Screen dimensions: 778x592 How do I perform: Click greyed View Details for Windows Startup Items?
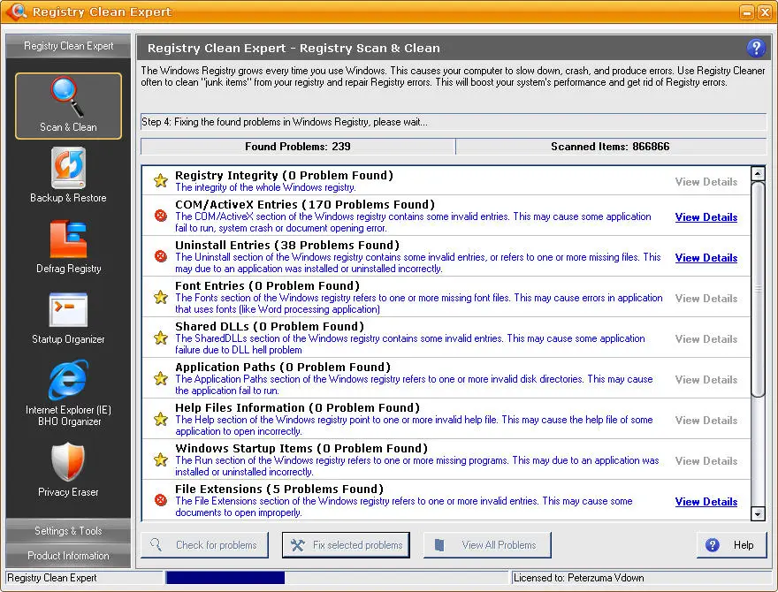(x=706, y=461)
